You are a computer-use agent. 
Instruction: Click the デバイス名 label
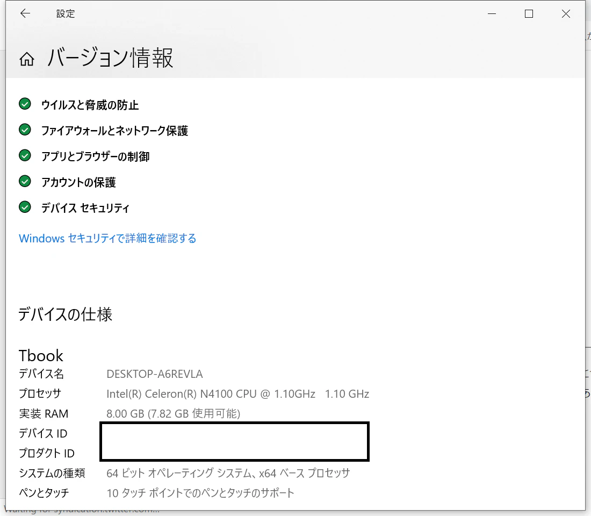[x=41, y=374]
